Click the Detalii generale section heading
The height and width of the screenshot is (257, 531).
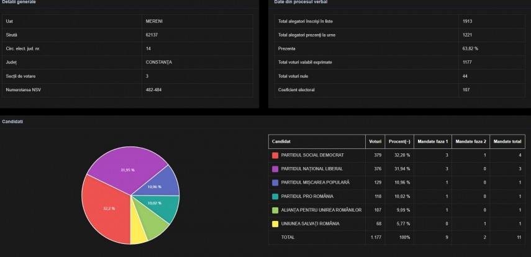tap(19, 2)
